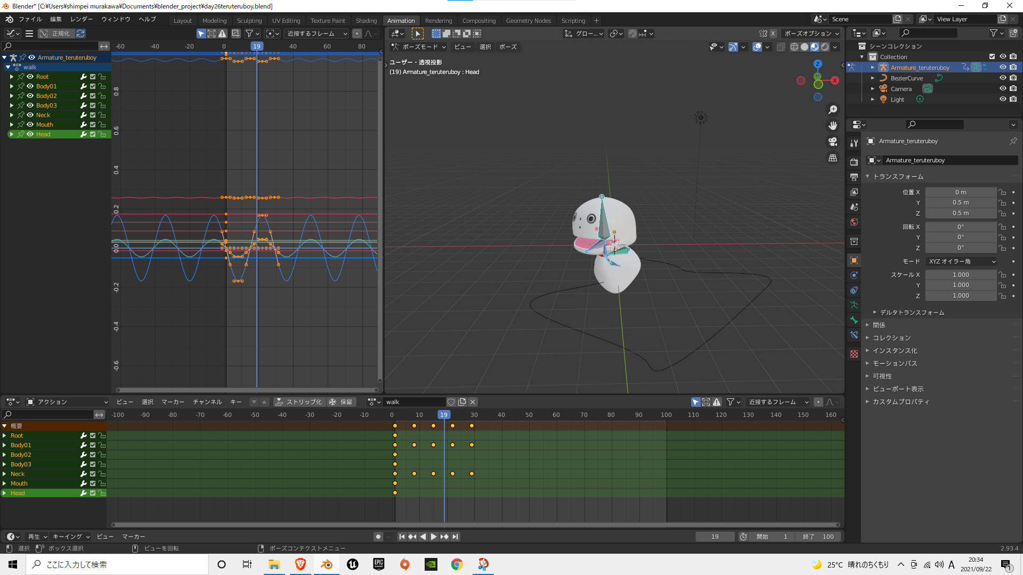Select the pan hand tool in viewport
The image size is (1023, 575).
point(833,126)
